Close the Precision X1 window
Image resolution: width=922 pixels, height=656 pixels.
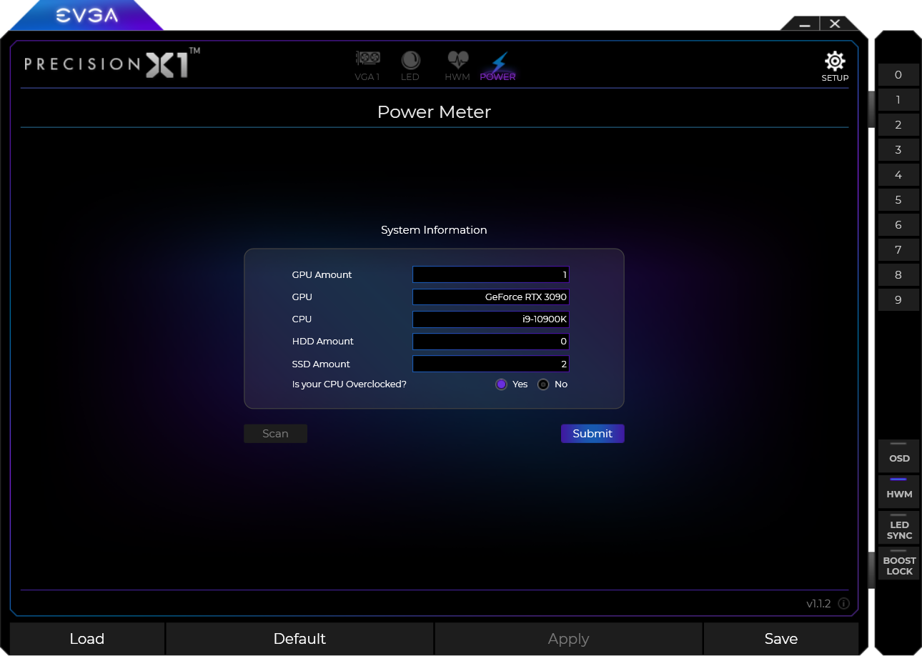coord(835,24)
